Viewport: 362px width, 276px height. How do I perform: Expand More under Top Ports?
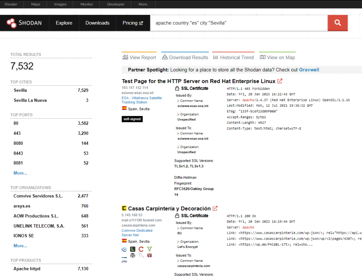pos(20,173)
